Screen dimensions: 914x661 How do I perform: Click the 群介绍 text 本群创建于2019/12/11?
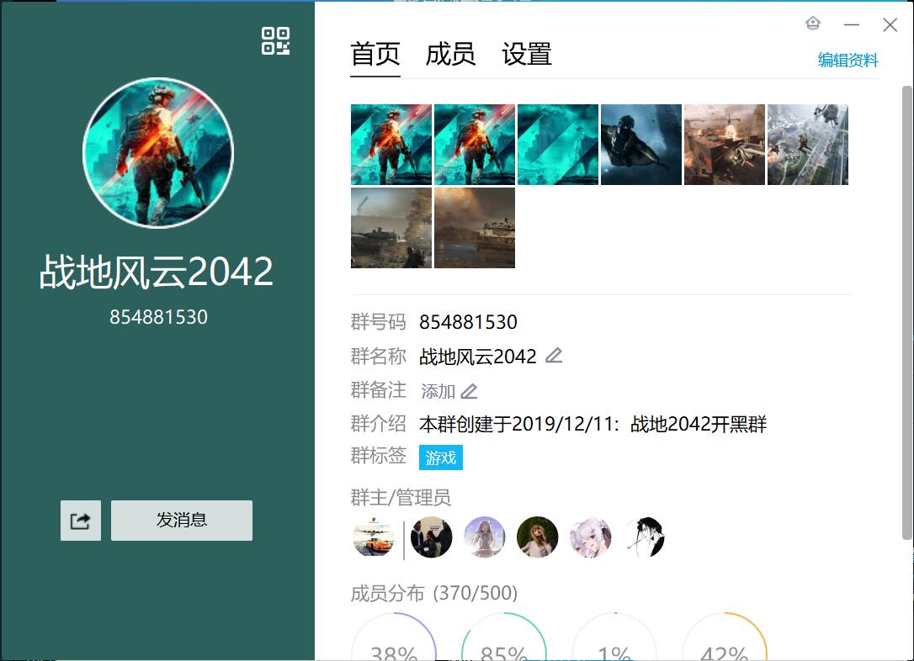tap(593, 424)
